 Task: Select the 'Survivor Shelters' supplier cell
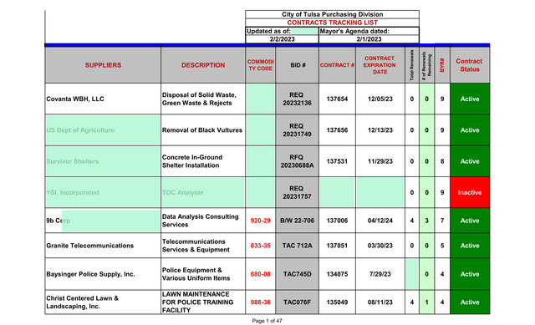[x=103, y=161]
